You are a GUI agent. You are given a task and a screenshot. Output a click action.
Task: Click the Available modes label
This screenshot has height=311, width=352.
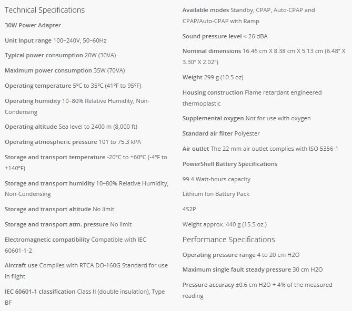click(205, 10)
